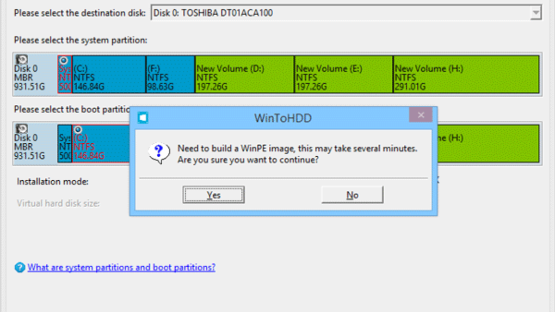Select the 500 MB system reserved partition in system row
The width and height of the screenshot is (555, 312).
[65, 74]
